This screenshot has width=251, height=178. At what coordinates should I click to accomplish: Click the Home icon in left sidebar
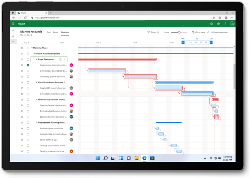[13, 36]
